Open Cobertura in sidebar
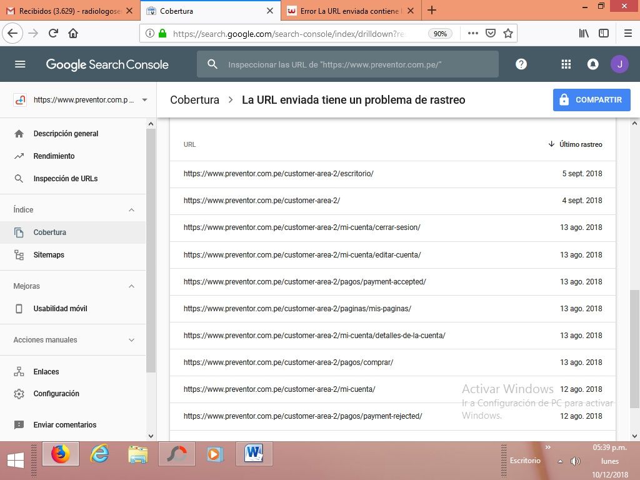Screen dimensions: 640x480 (x=72, y=232)
